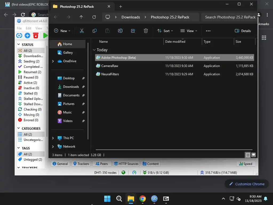Click the Copy icon in Explorer toolbar
Viewport: 273px width, 205px height.
coord(95,31)
